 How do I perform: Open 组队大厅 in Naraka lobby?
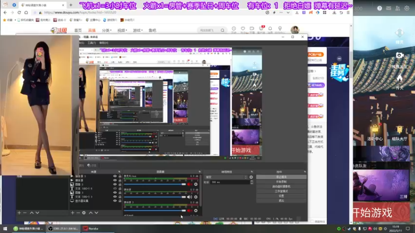pyautogui.click(x=399, y=133)
